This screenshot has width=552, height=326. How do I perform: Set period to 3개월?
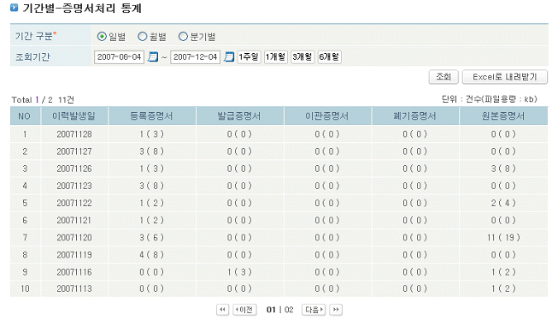pos(302,57)
